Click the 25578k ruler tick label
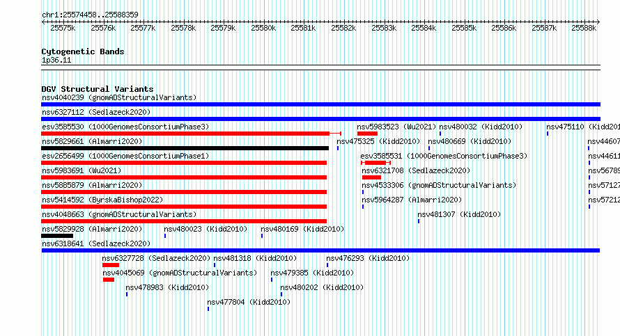This screenshot has width=620, height=336. point(183,29)
